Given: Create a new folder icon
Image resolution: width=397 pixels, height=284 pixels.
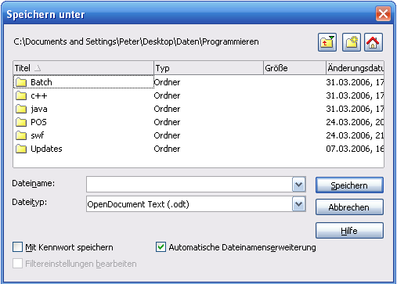Looking at the screenshot, I should coord(352,42).
